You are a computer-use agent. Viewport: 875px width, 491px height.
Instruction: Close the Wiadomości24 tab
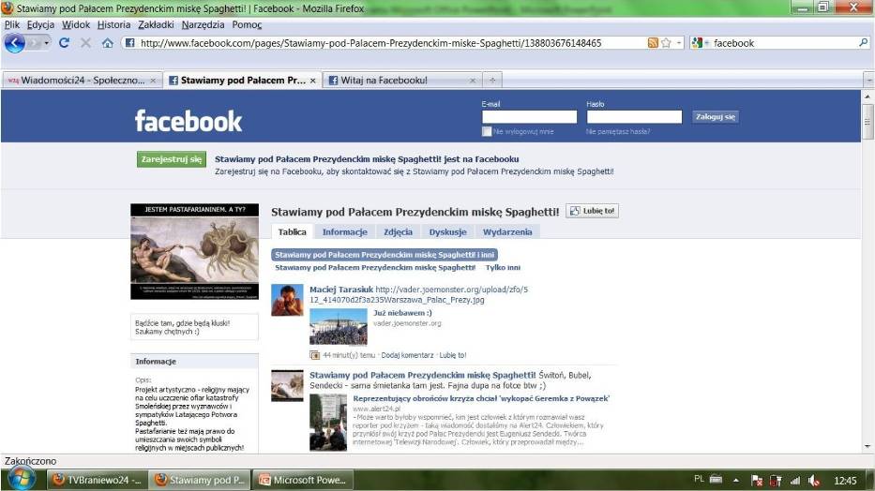pyautogui.click(x=153, y=81)
